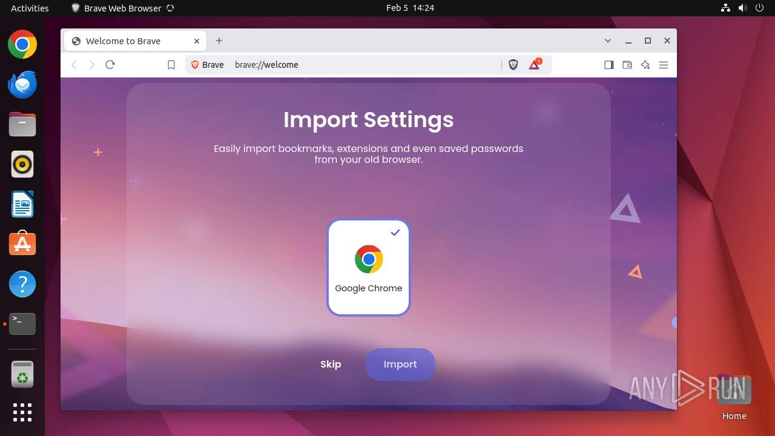Open the Trash in the dock
Viewport: 775px width, 436px height.
22,374
